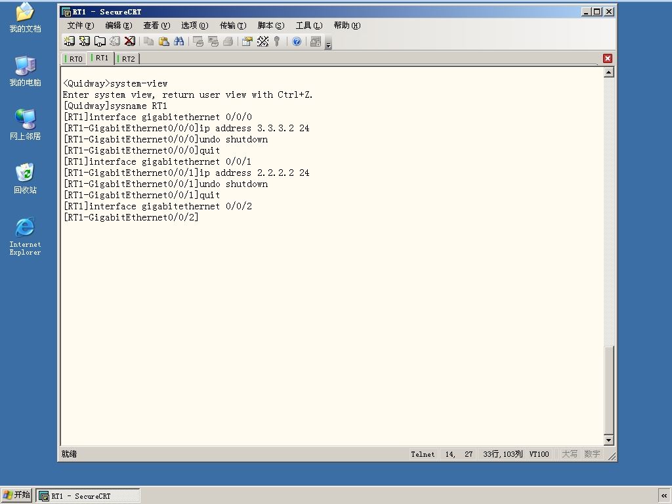Click the 就绪 status text

coord(69,454)
